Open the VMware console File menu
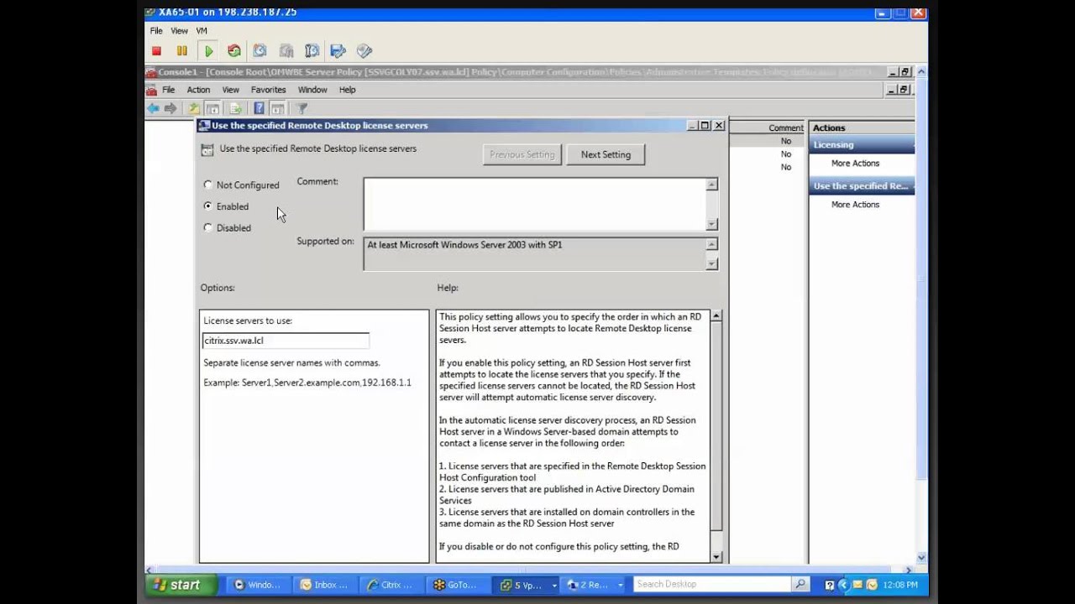The image size is (1075, 604). tap(156, 31)
